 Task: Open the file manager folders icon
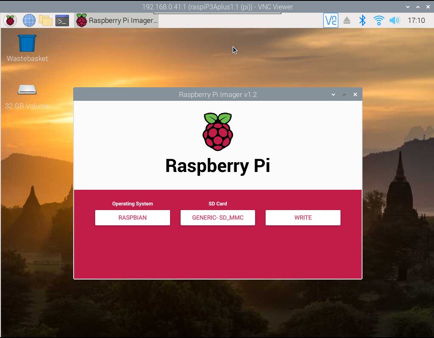coord(46,20)
